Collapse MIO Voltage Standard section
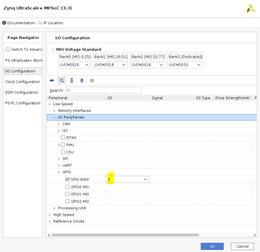Screen dimensions: 260x252 tap(53, 49)
